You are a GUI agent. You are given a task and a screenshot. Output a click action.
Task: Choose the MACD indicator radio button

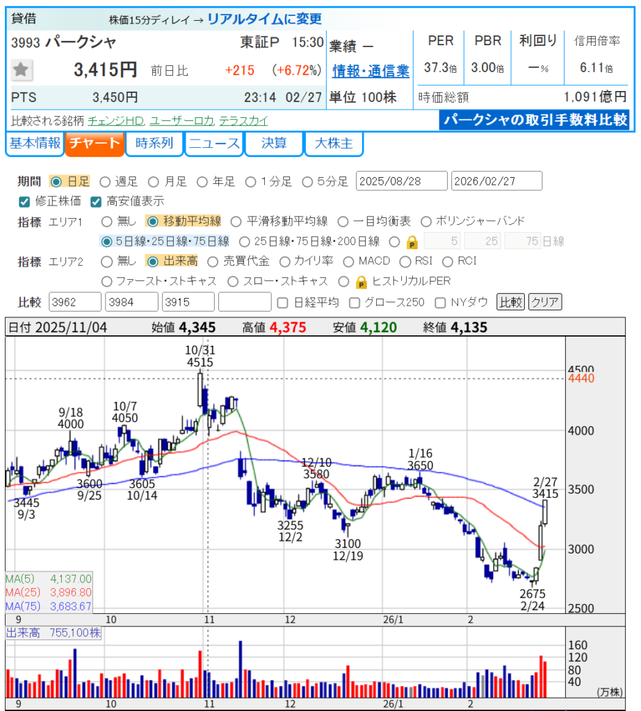coord(349,262)
